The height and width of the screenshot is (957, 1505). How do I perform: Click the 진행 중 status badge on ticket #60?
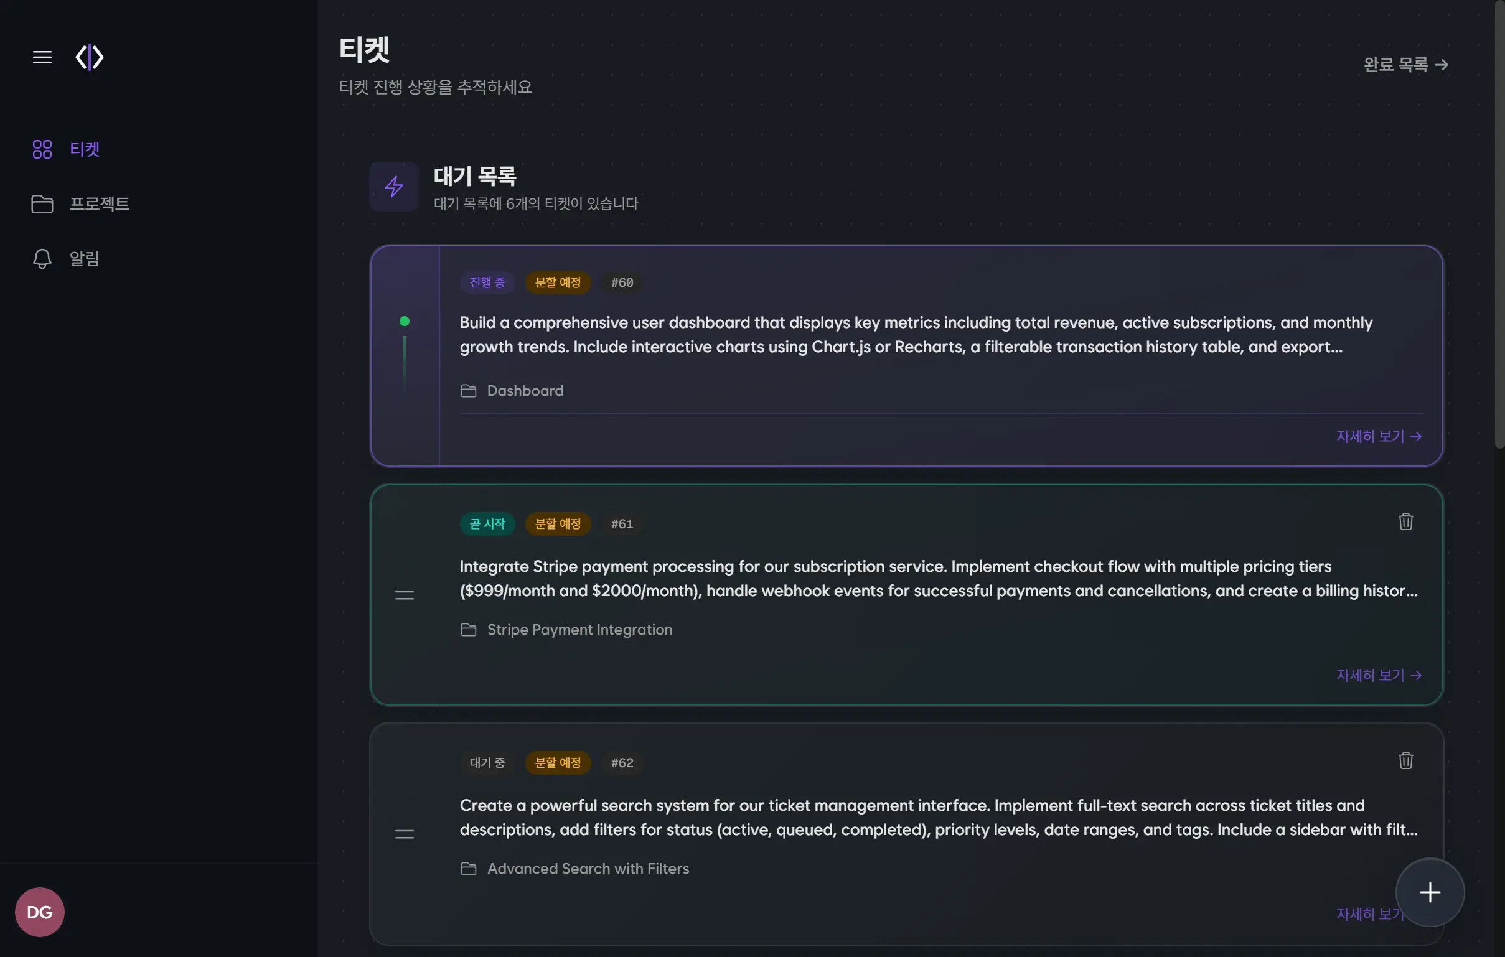(x=487, y=282)
